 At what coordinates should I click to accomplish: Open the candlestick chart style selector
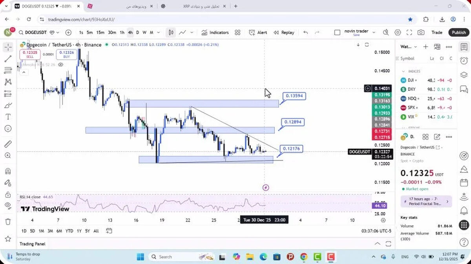coord(171,33)
